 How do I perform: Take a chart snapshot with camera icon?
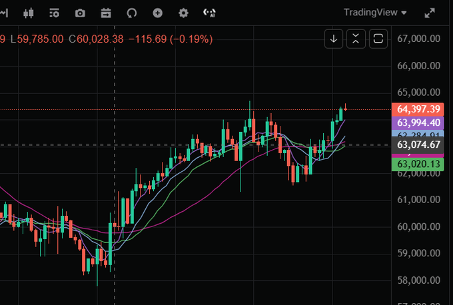click(80, 13)
